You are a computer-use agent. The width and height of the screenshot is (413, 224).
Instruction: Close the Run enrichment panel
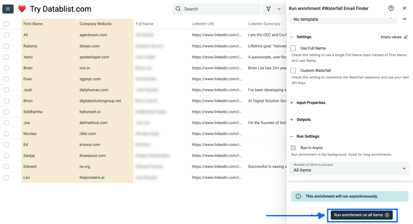pos(404,8)
